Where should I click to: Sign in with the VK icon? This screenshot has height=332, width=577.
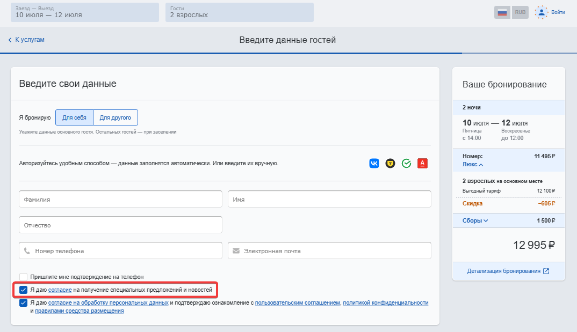coord(374,164)
